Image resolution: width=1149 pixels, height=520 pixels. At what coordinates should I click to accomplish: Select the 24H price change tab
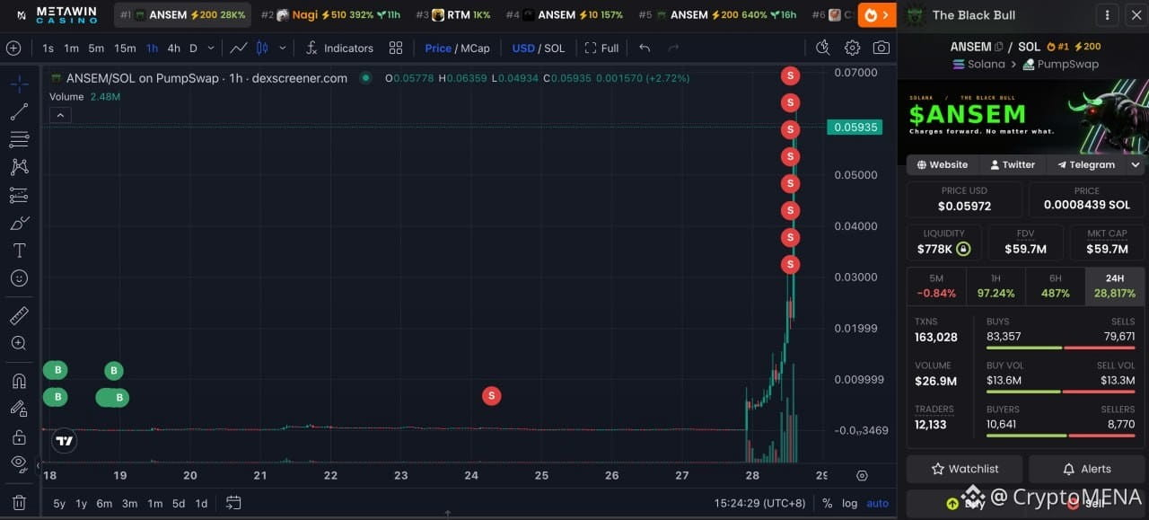pos(1114,286)
